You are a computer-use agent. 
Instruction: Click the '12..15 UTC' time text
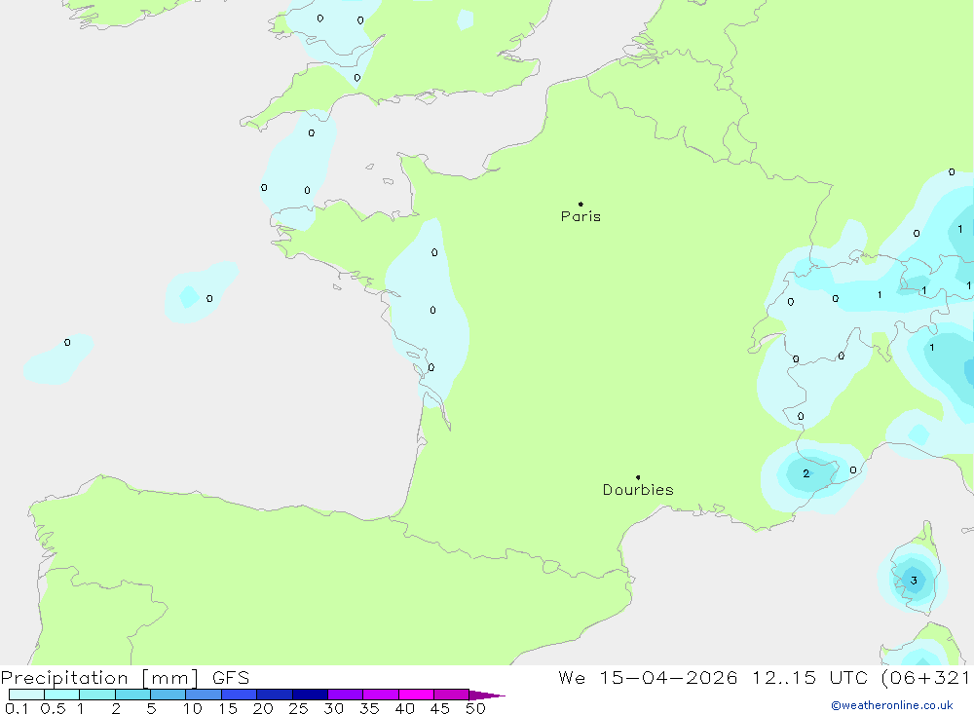point(808,677)
